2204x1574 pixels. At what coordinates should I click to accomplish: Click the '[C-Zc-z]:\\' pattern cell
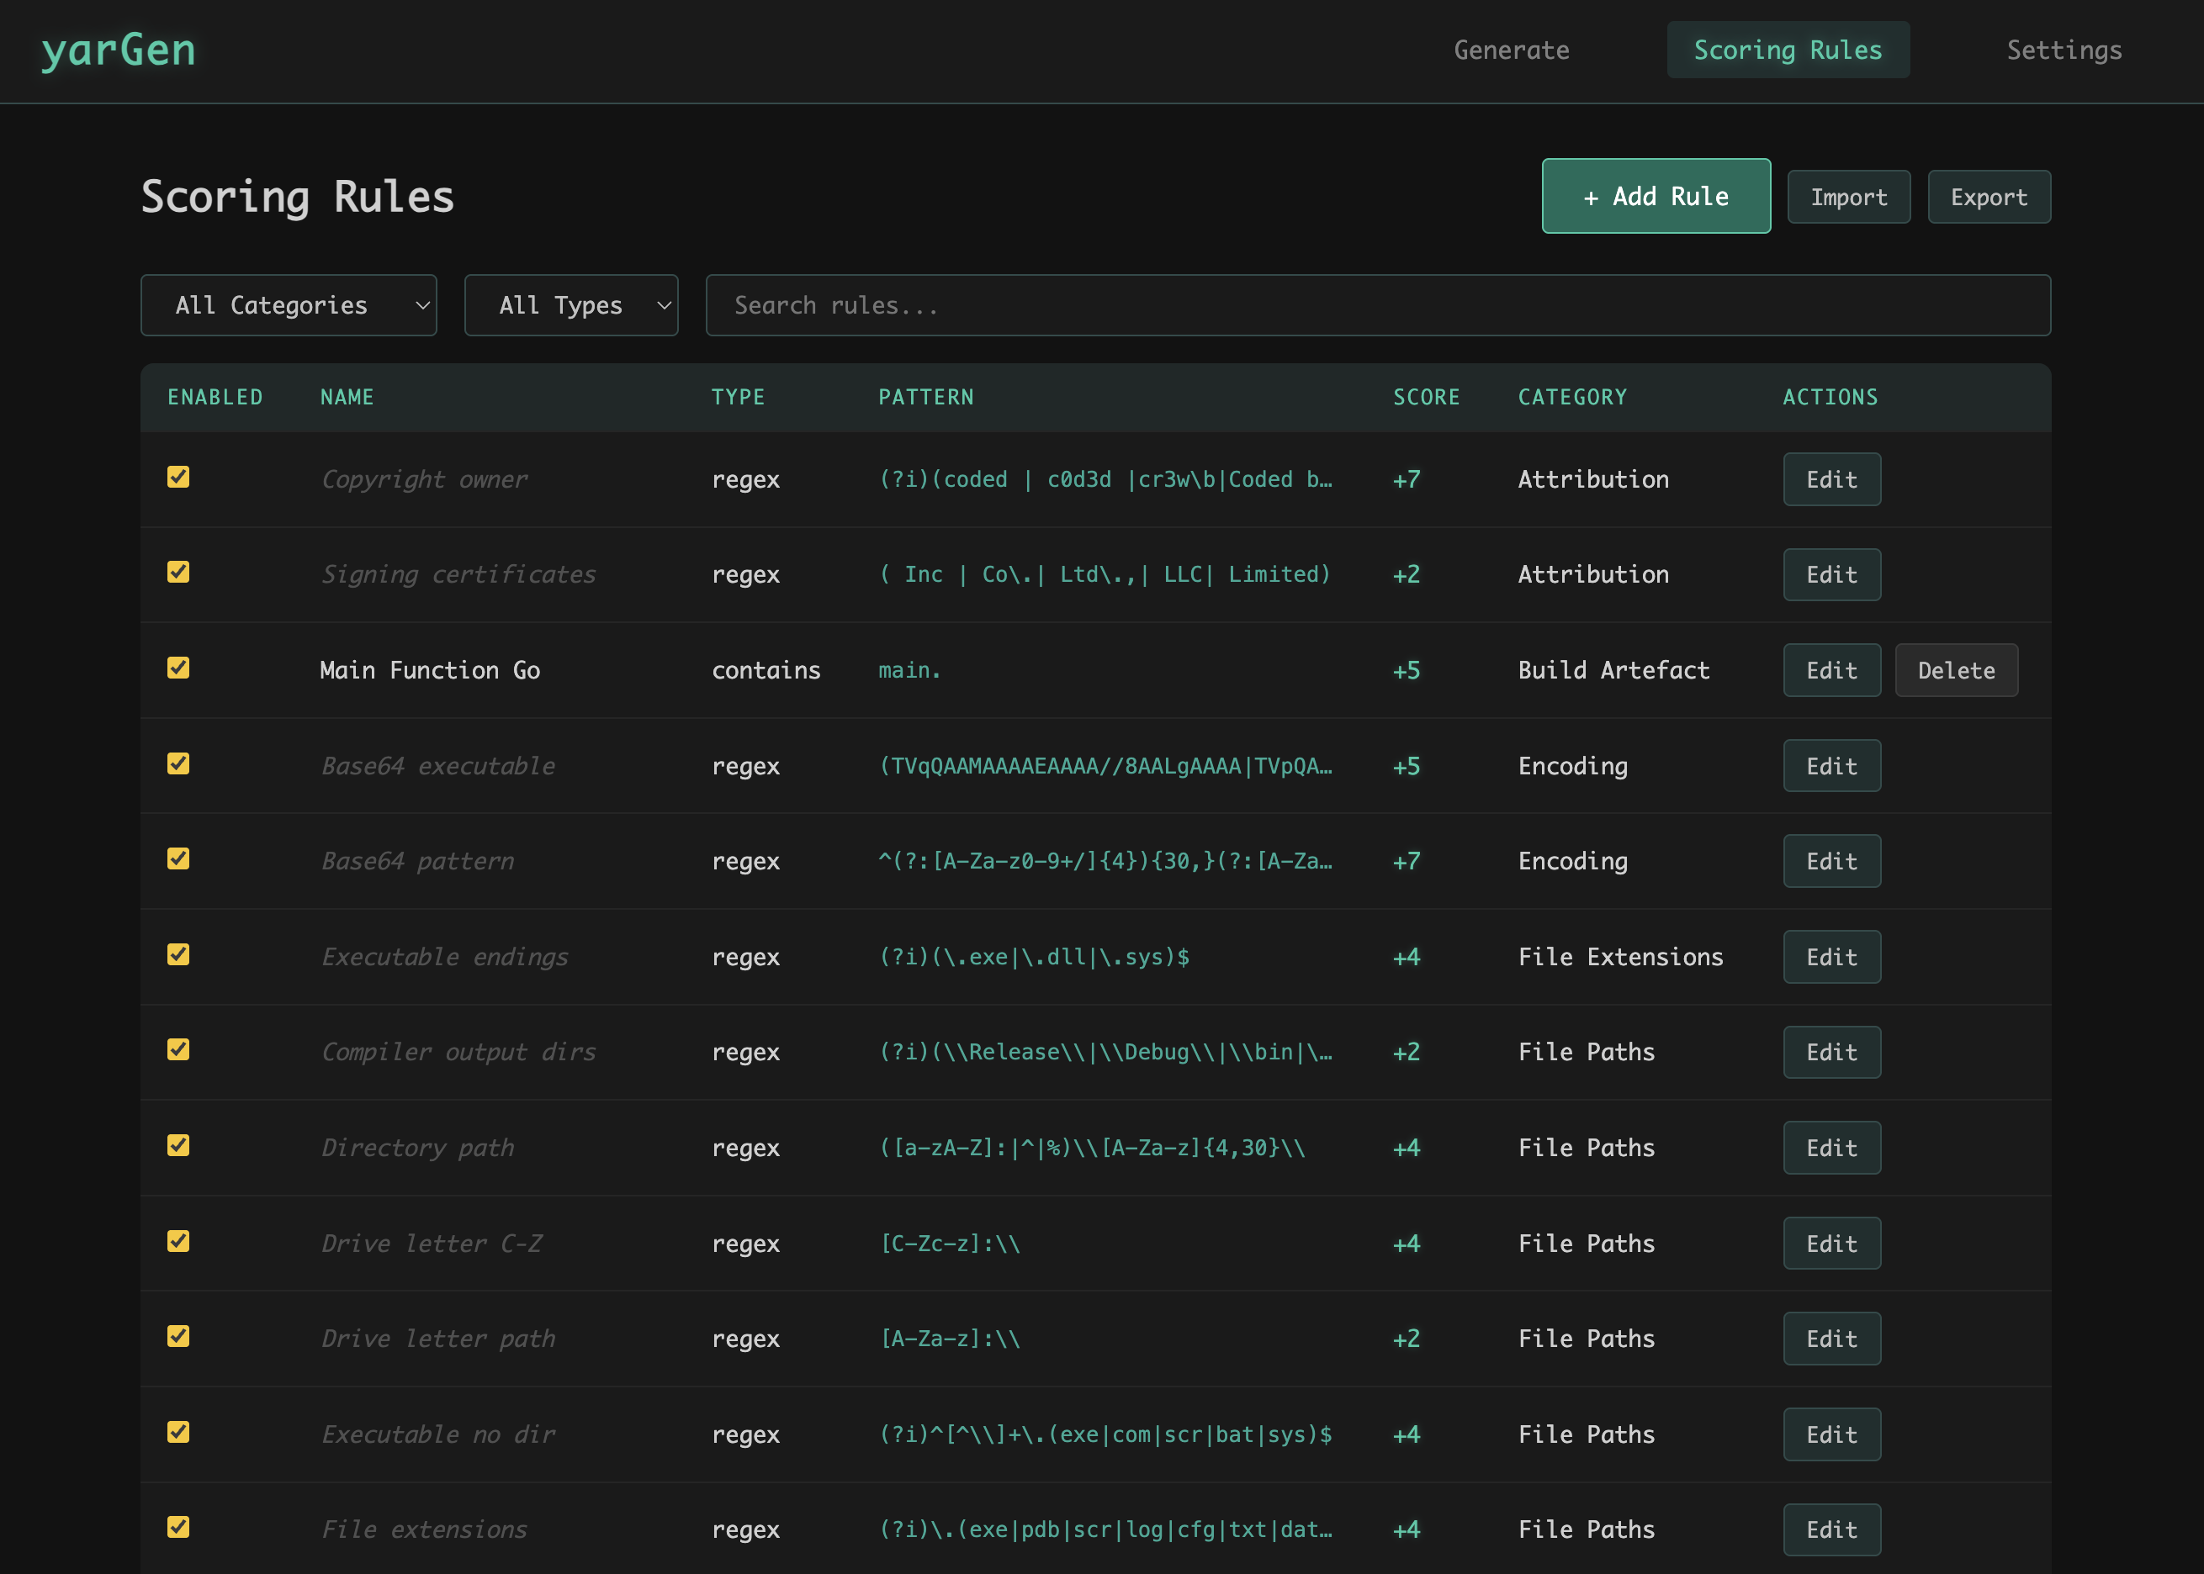click(x=951, y=1244)
